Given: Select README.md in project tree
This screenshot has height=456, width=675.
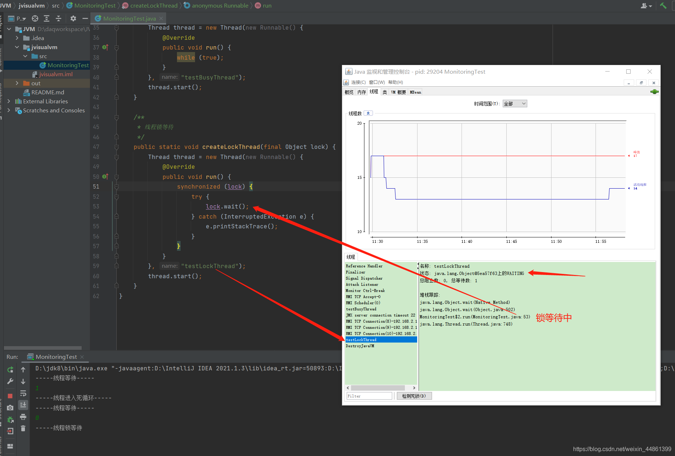Looking at the screenshot, I should [x=44, y=92].
